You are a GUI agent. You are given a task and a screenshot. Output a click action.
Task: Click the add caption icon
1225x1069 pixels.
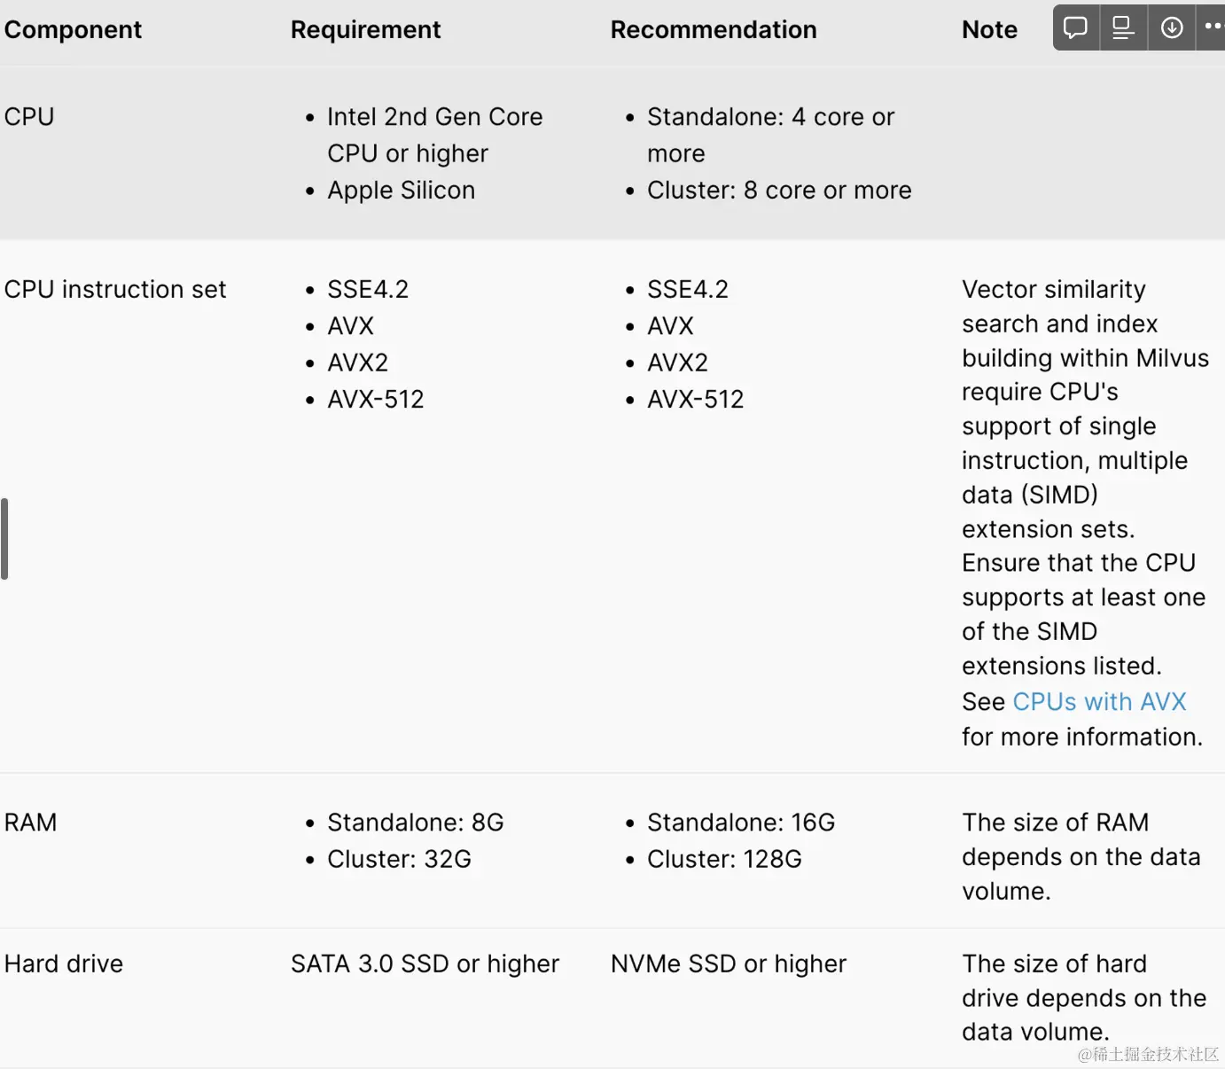(x=1123, y=27)
